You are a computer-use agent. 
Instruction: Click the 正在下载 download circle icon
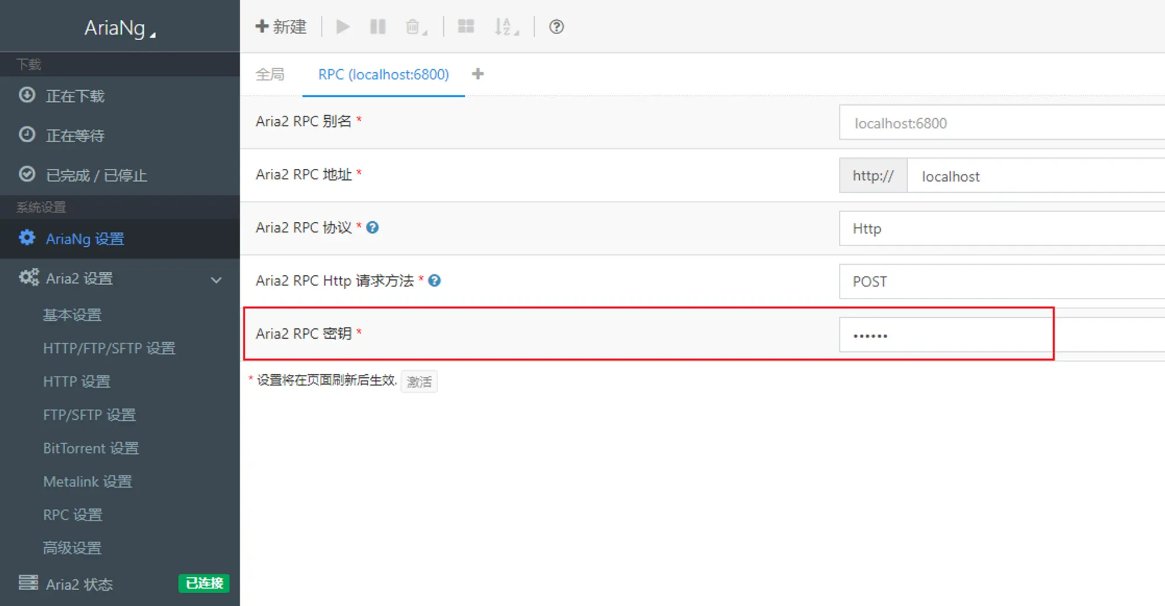point(27,95)
